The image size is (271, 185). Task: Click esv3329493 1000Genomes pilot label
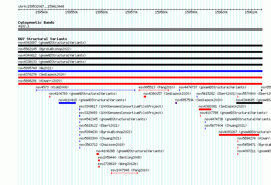click(x=121, y=113)
